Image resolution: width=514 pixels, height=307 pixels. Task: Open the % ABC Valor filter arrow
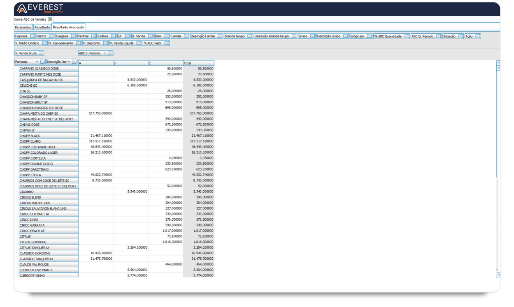(x=167, y=43)
